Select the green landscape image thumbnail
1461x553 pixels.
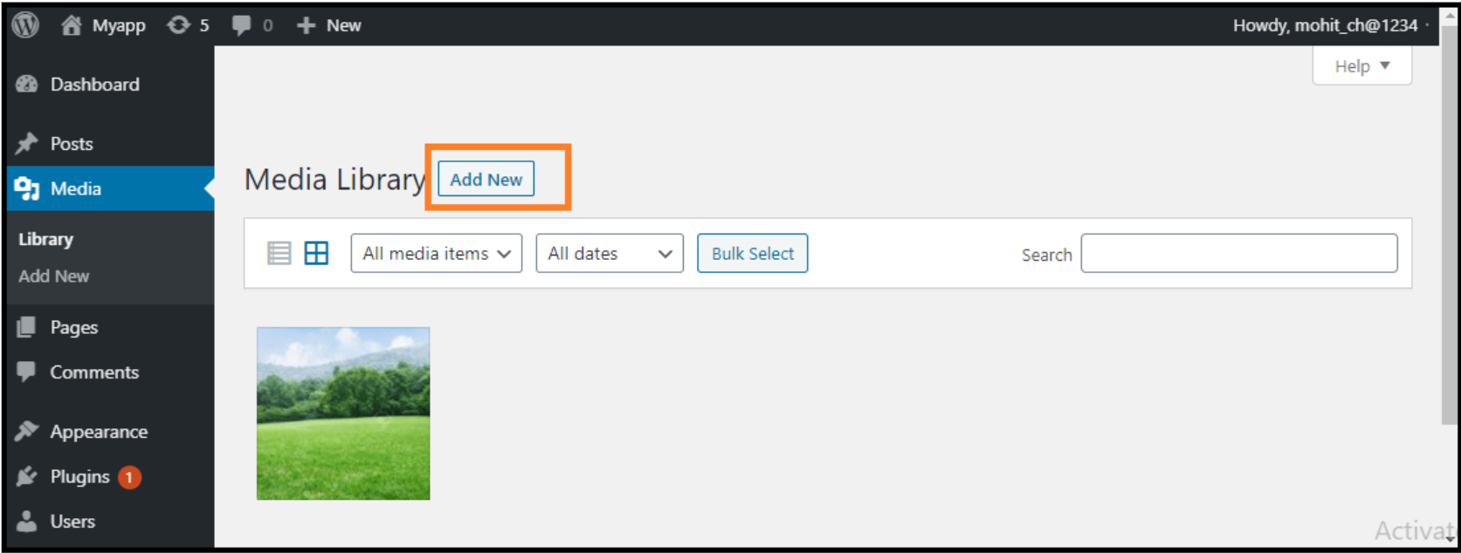[x=342, y=413]
